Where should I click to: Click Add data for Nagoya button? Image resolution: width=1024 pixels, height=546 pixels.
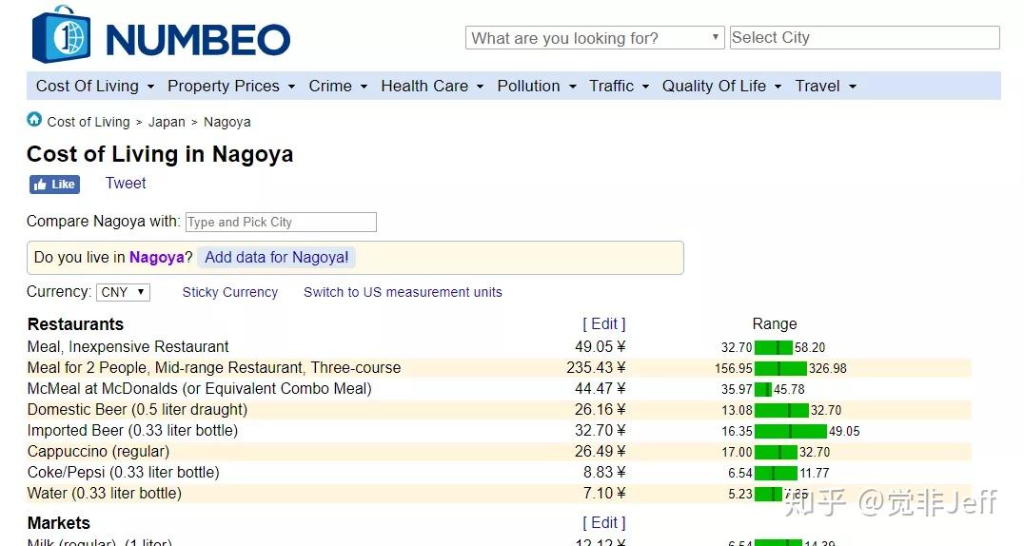click(277, 257)
